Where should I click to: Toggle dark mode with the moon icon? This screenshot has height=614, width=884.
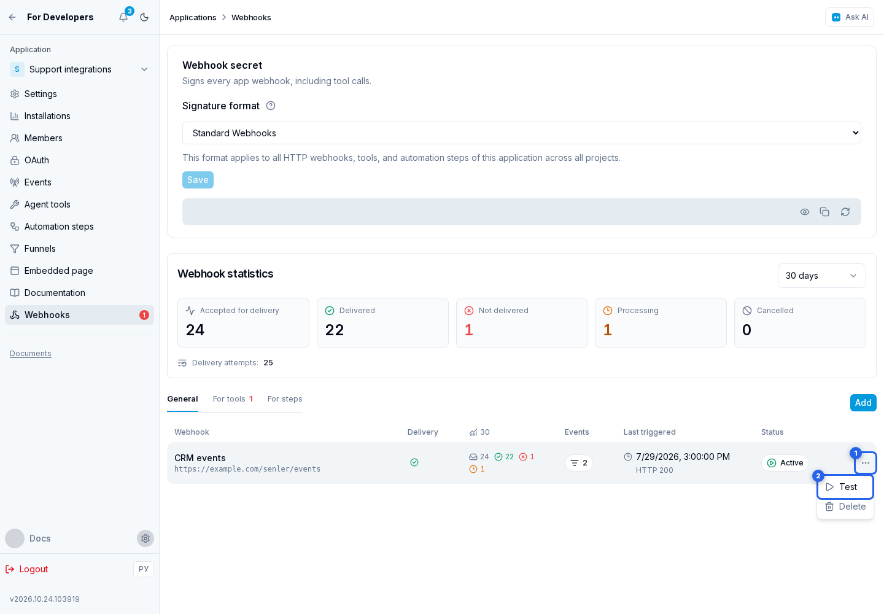coord(144,17)
